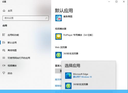The width and height of the screenshot is (128, 93).
Task: Go to the 主页 home icon
Action: [x=4, y=11]
